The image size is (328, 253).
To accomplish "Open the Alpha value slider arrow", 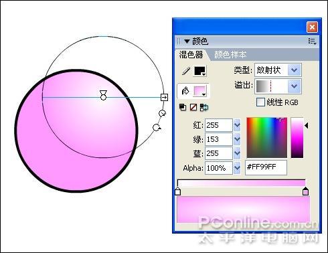I will (237, 168).
